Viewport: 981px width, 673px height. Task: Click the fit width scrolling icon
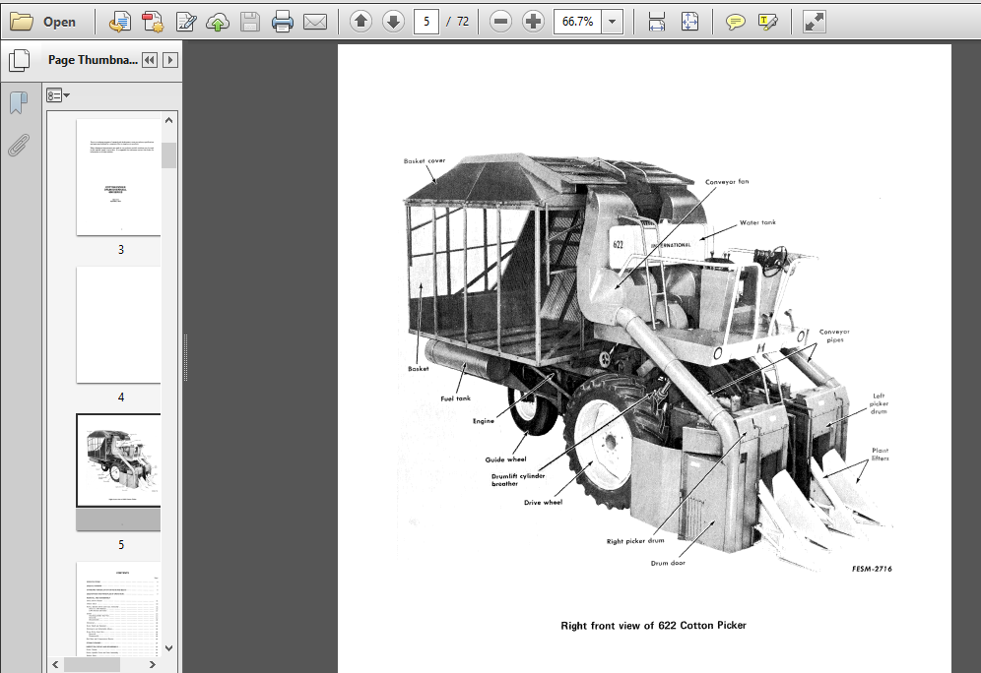[656, 22]
